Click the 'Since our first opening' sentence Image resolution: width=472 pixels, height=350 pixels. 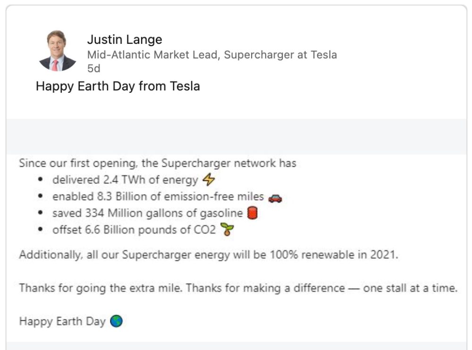click(158, 163)
